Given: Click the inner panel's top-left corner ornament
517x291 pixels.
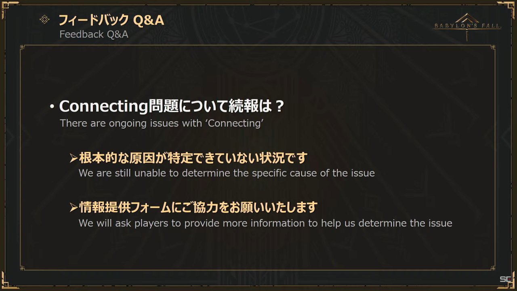Looking at the screenshot, I should (23, 48).
